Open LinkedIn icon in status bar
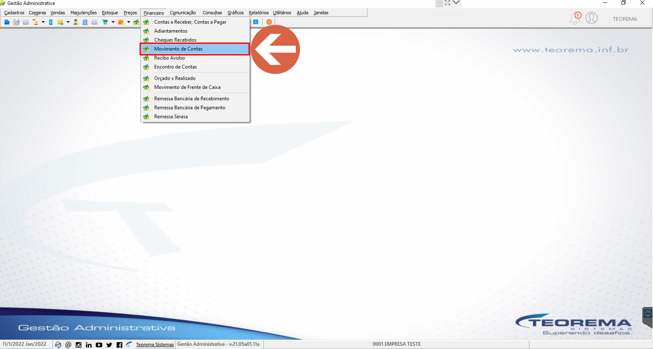Viewport: 653px width, 349px height. click(x=89, y=345)
